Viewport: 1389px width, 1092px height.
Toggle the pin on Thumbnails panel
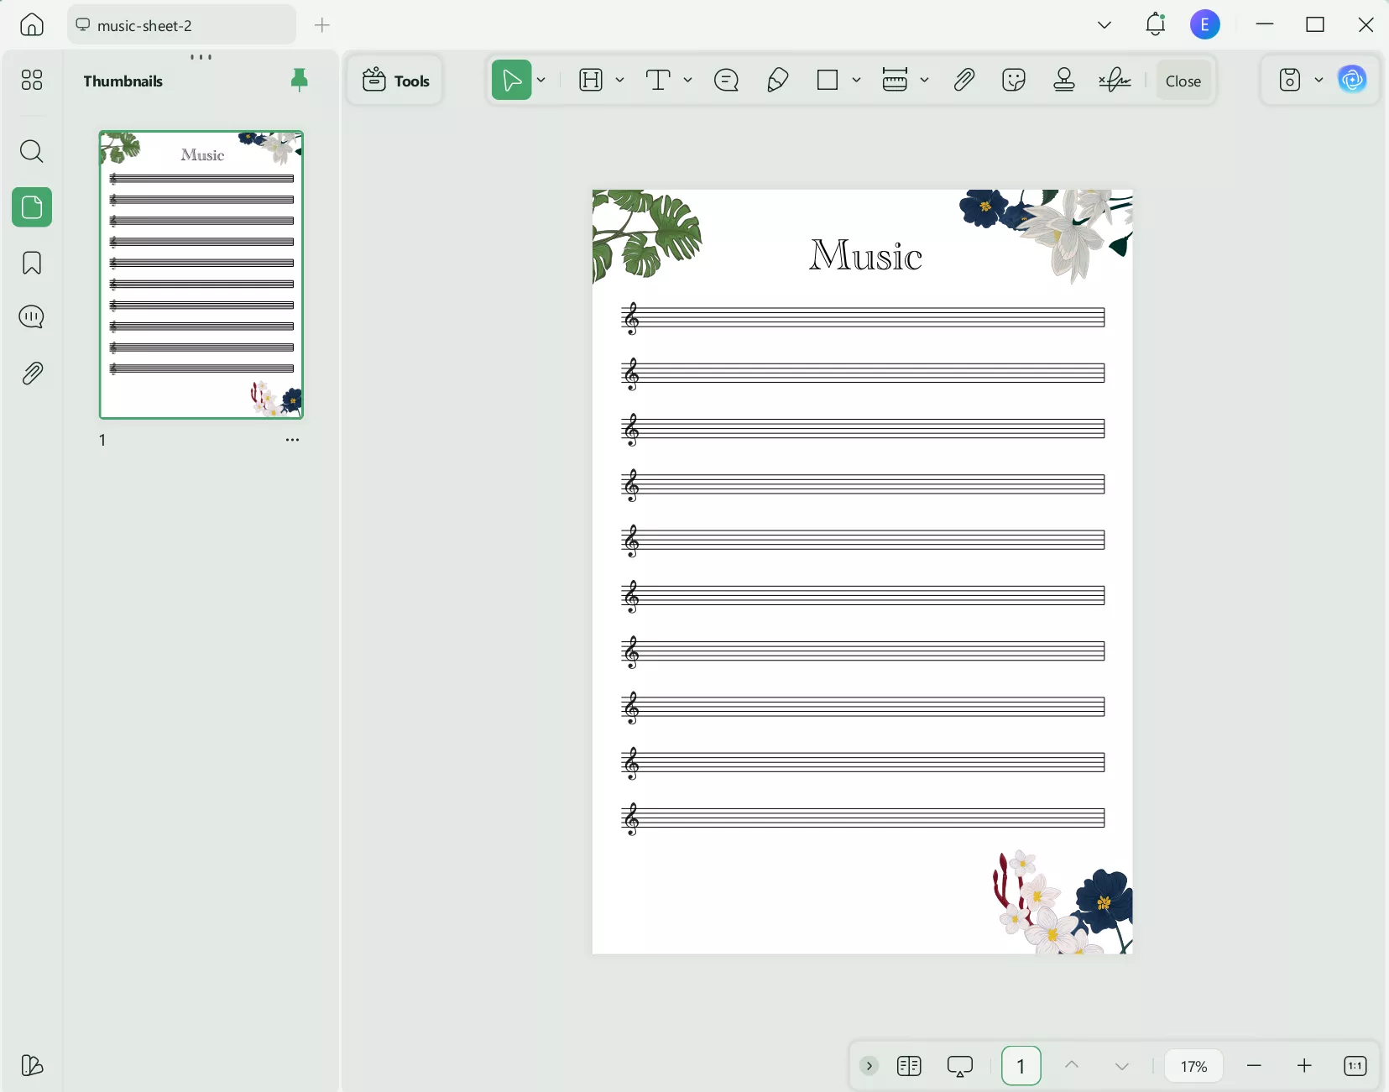click(x=299, y=81)
